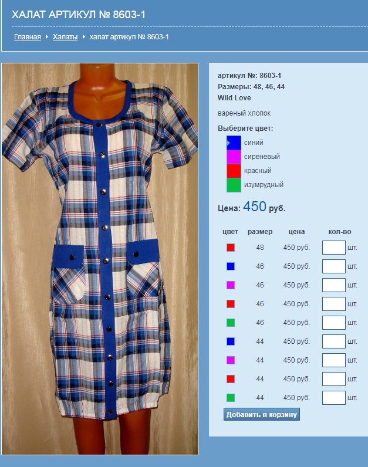Click the изумрудный color label
Viewport: 368px width, 467px height.
click(x=264, y=185)
